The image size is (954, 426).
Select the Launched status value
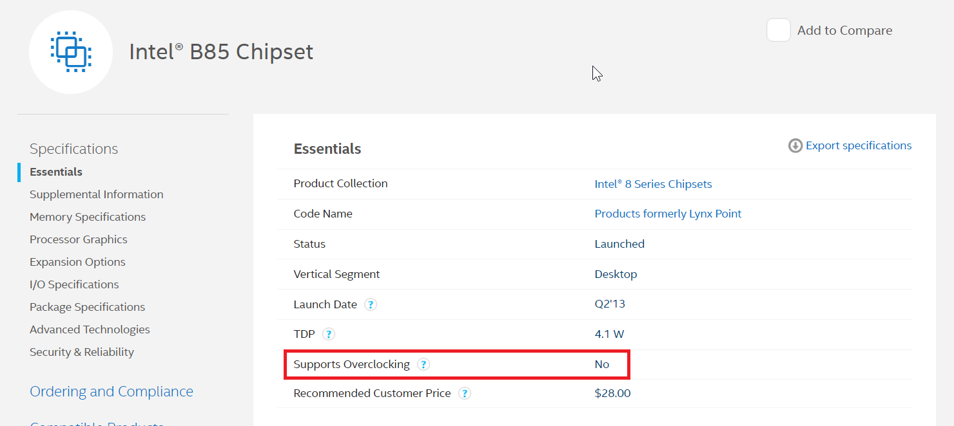[x=619, y=244]
